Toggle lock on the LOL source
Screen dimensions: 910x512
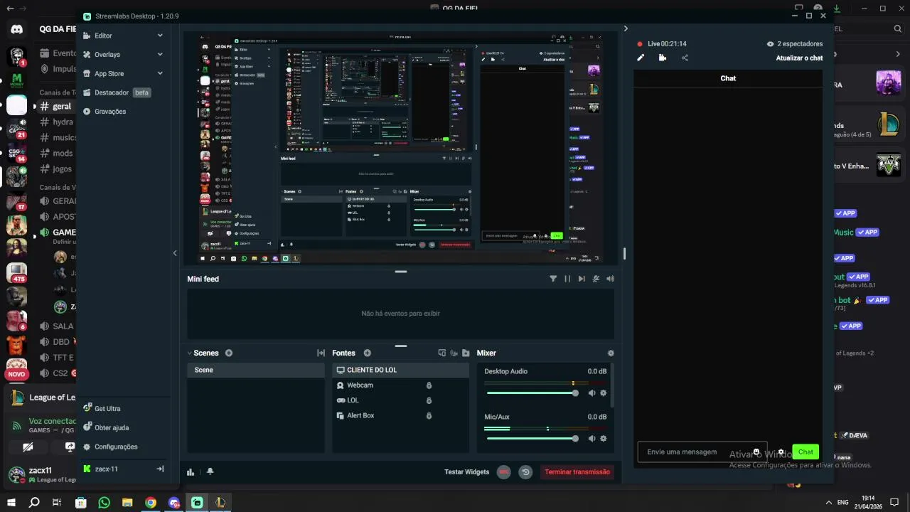(429, 400)
